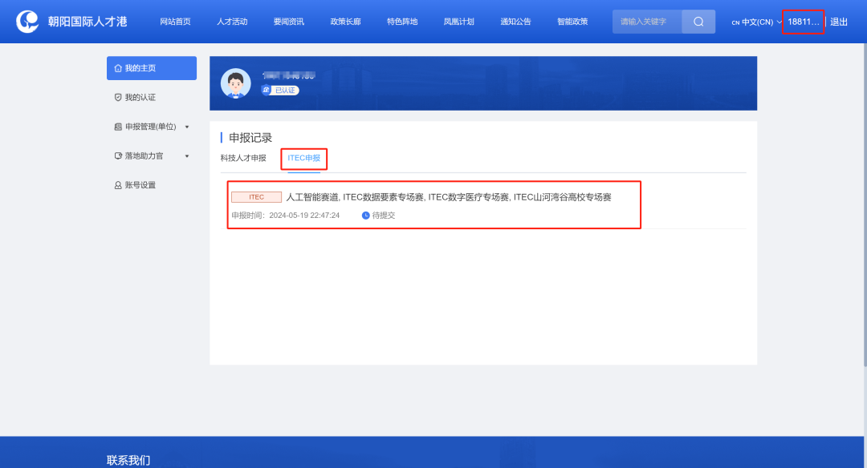The image size is (867, 468).
Task: Click the user avatar picture
Action: coord(235,83)
